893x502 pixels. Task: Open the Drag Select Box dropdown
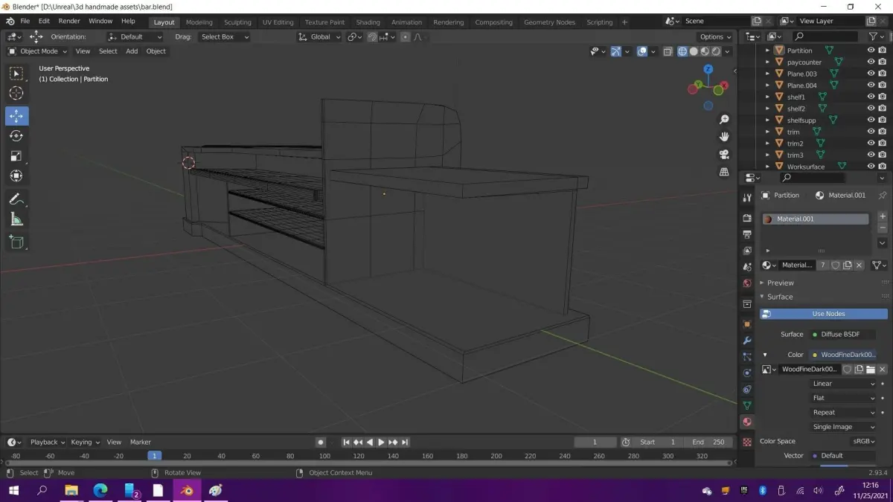(x=225, y=36)
